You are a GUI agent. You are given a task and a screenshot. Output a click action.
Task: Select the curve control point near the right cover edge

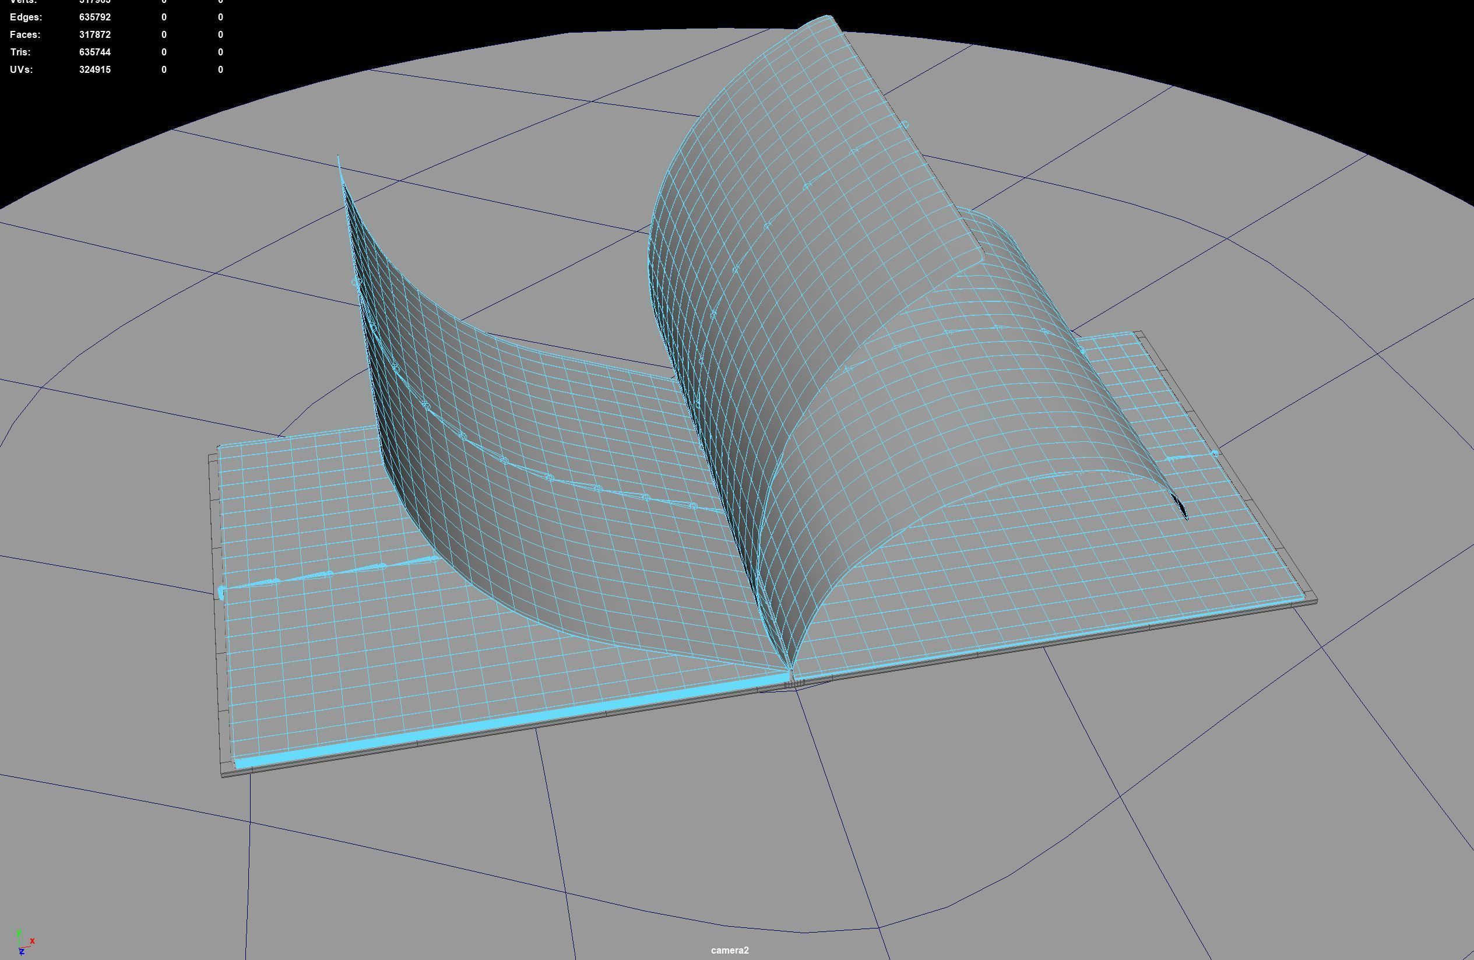(1215, 454)
